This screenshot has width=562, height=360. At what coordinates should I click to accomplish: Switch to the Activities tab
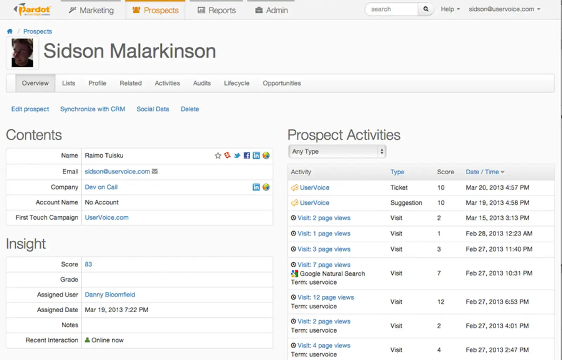tap(167, 83)
